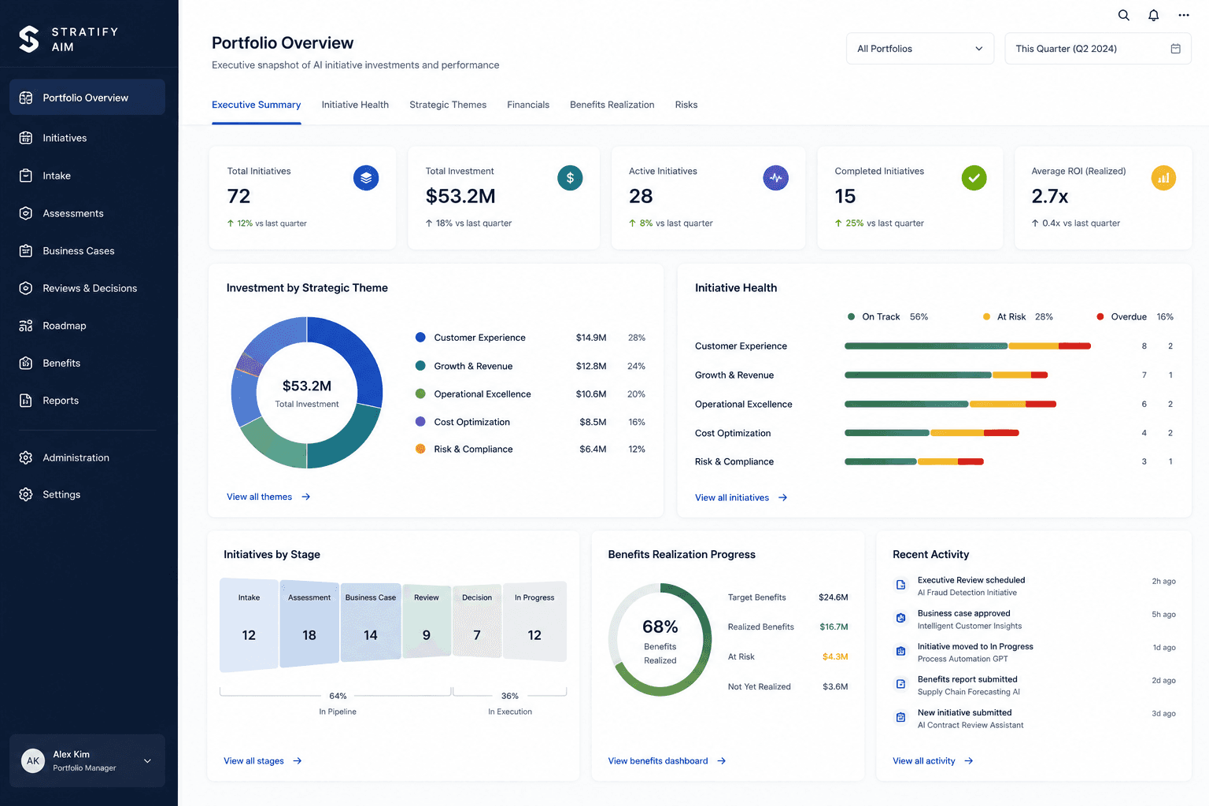This screenshot has height=806, width=1209.
Task: Open the All Portfolios dropdown
Action: tap(920, 49)
